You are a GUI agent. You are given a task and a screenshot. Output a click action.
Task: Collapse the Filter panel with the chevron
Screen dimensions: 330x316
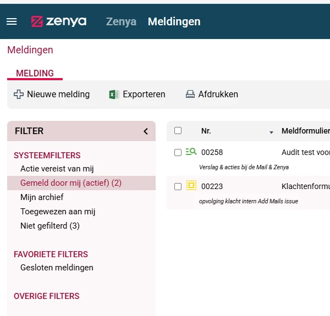coord(146,131)
